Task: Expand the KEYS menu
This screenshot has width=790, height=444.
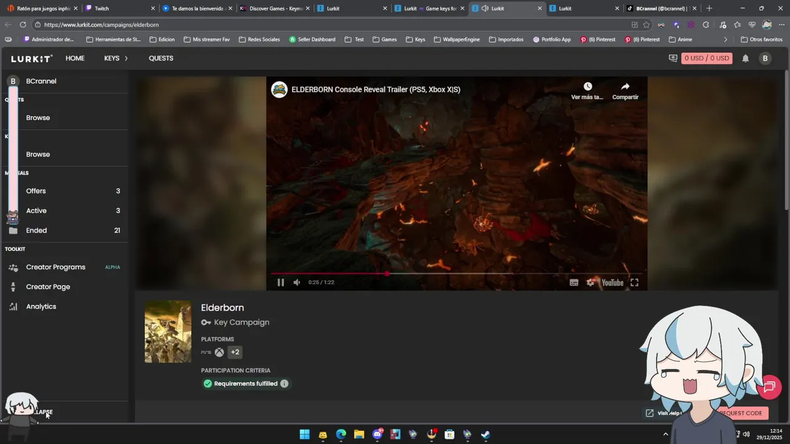Action: tap(116, 58)
